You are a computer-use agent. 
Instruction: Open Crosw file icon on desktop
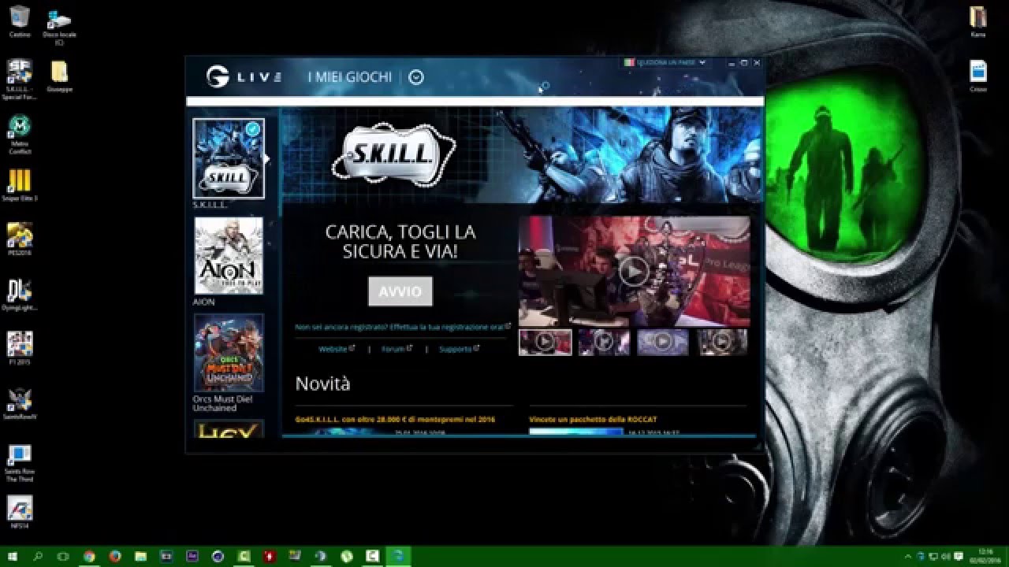(978, 76)
